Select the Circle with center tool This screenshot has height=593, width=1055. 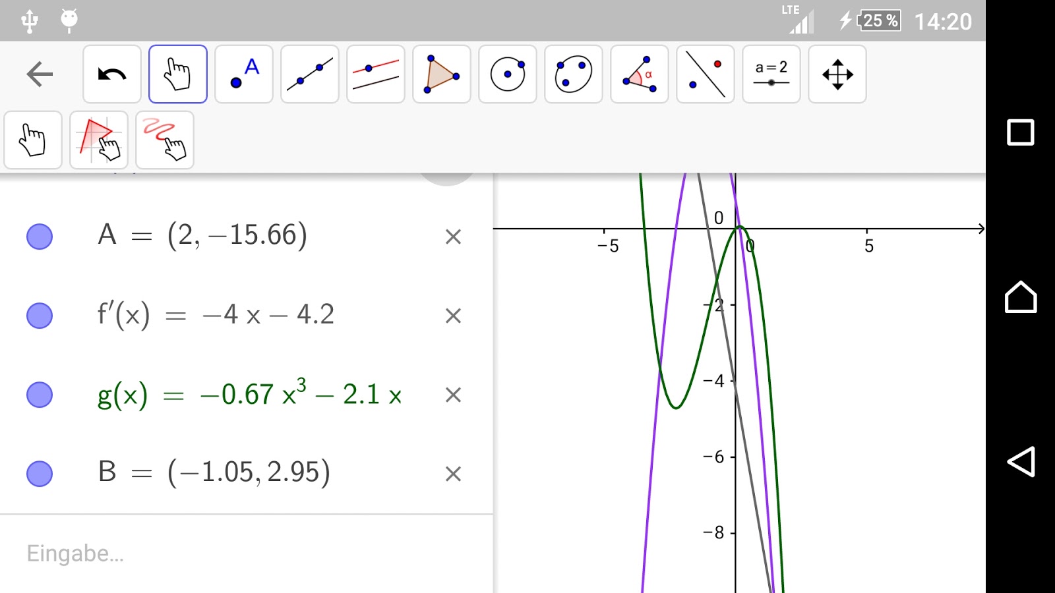click(x=508, y=74)
